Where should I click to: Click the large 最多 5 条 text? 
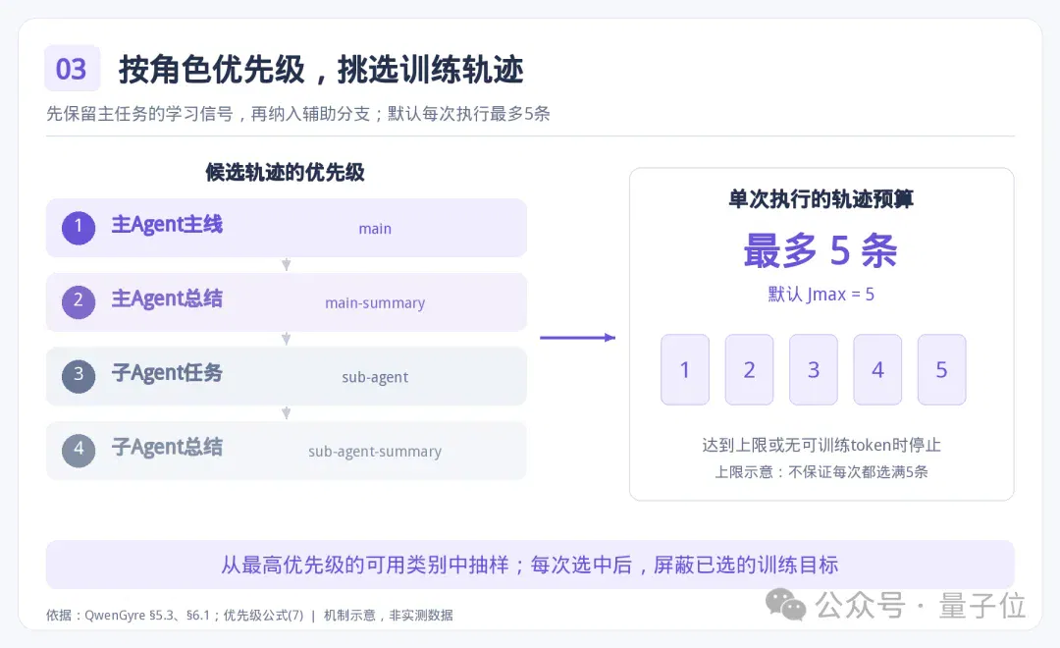(821, 250)
